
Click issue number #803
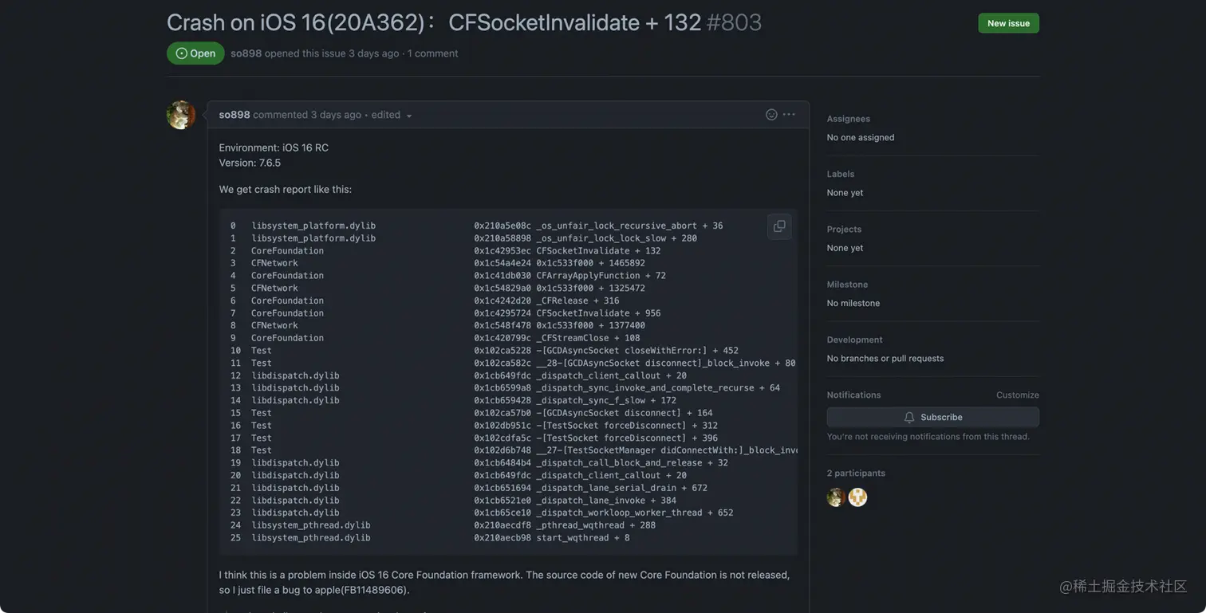734,22
